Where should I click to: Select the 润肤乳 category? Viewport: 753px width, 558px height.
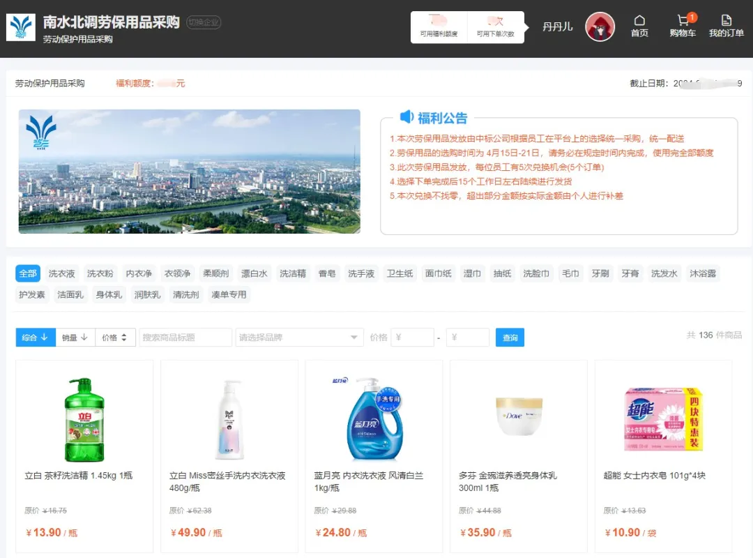(x=147, y=294)
